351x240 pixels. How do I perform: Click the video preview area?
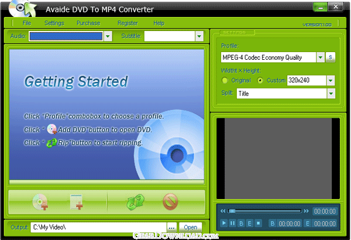click(x=278, y=159)
